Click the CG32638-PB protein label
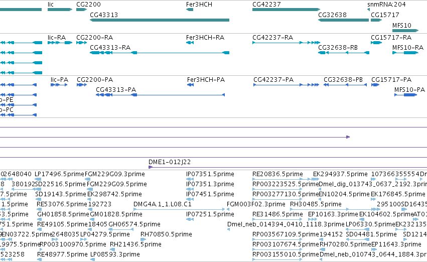This screenshot has height=262, width=427. click(x=343, y=79)
